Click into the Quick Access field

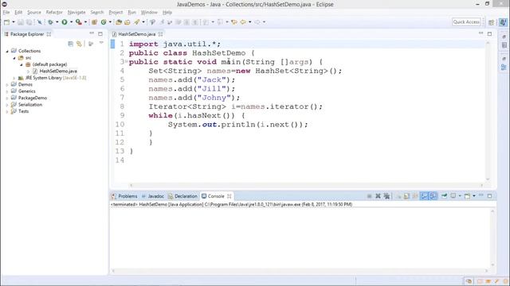point(466,21)
